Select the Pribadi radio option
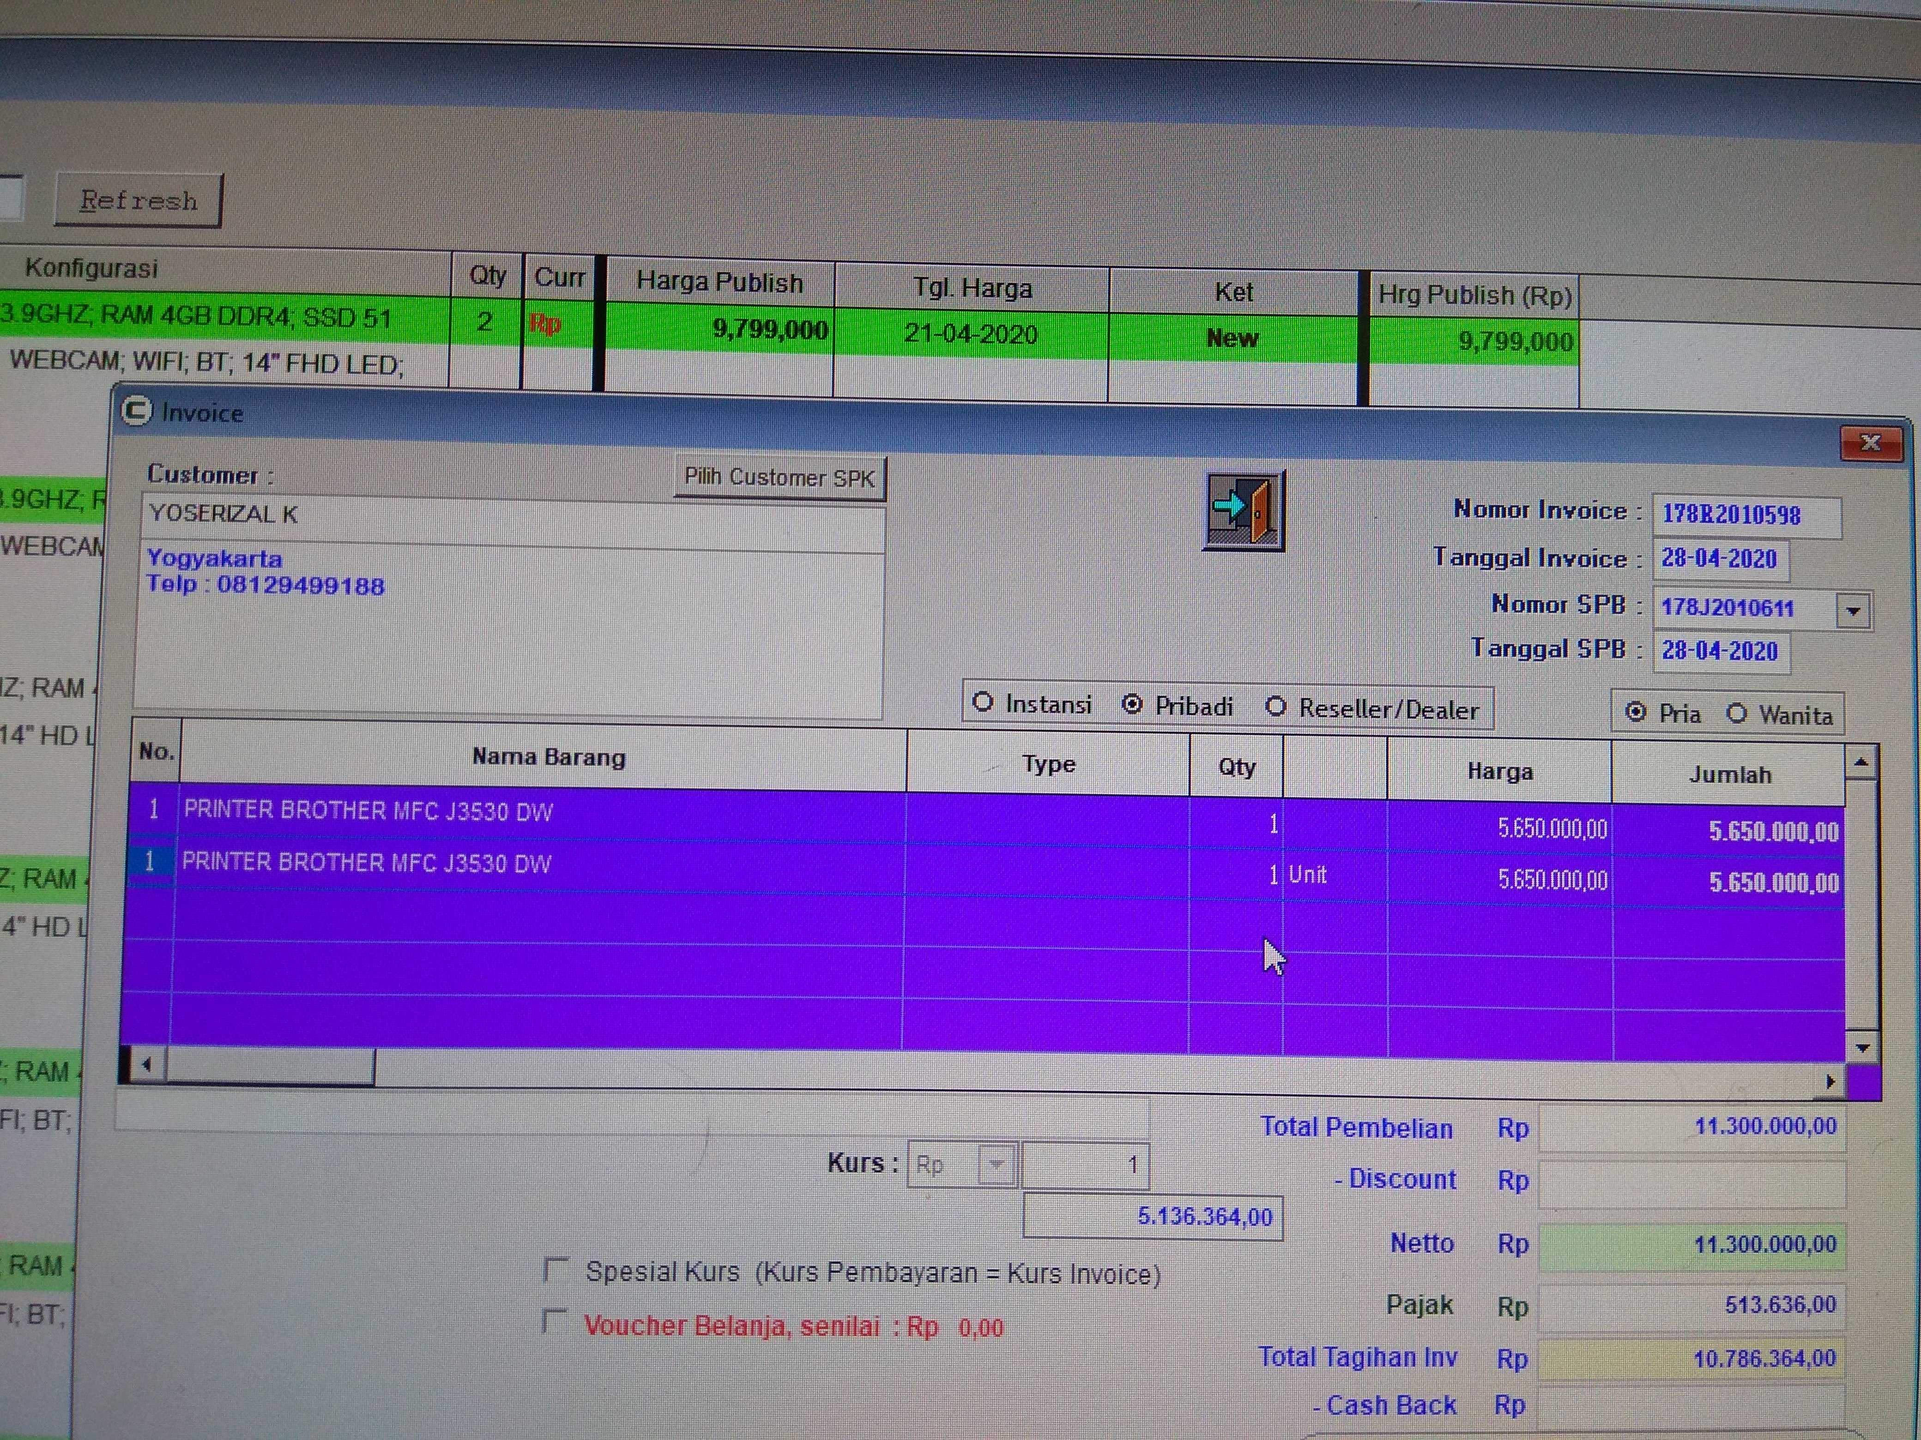This screenshot has width=1921, height=1440. pos(1132,704)
